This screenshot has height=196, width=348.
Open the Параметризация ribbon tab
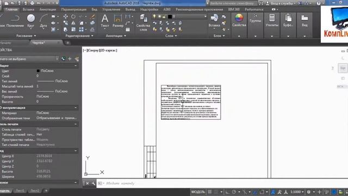(x=74, y=9)
